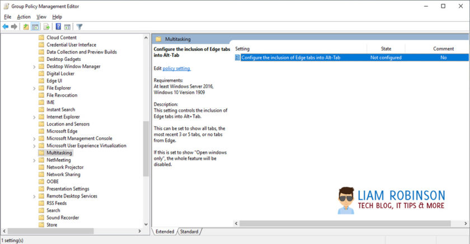The image size is (470, 244).
Task: Click the settings list horizontal scroll right arrow
Action: coord(466,223)
